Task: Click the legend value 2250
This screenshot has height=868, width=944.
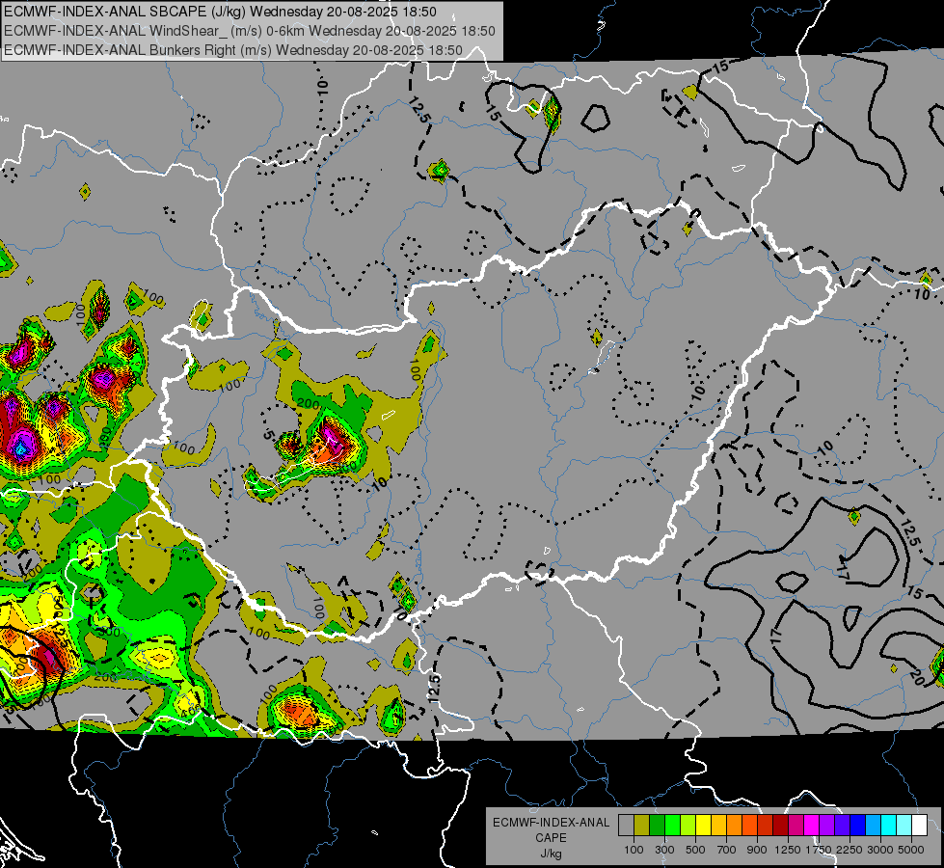Action: (x=850, y=850)
